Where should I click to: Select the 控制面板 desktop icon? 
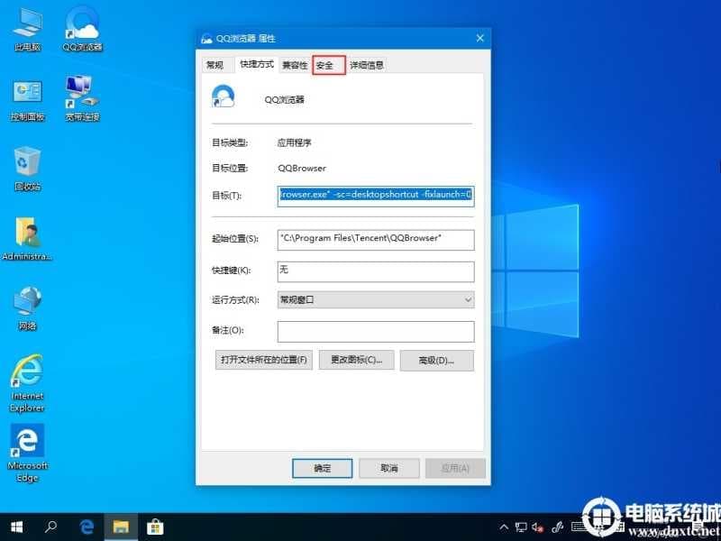[28, 100]
